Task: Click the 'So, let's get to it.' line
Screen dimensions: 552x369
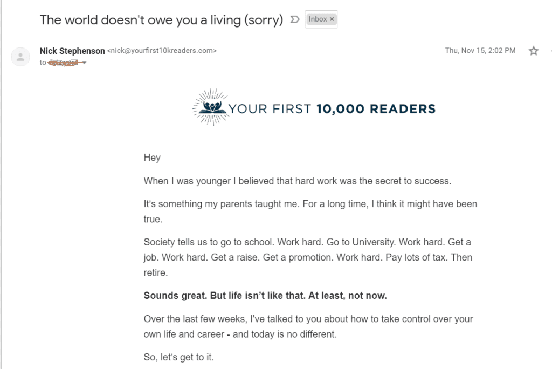Action: click(x=178, y=357)
